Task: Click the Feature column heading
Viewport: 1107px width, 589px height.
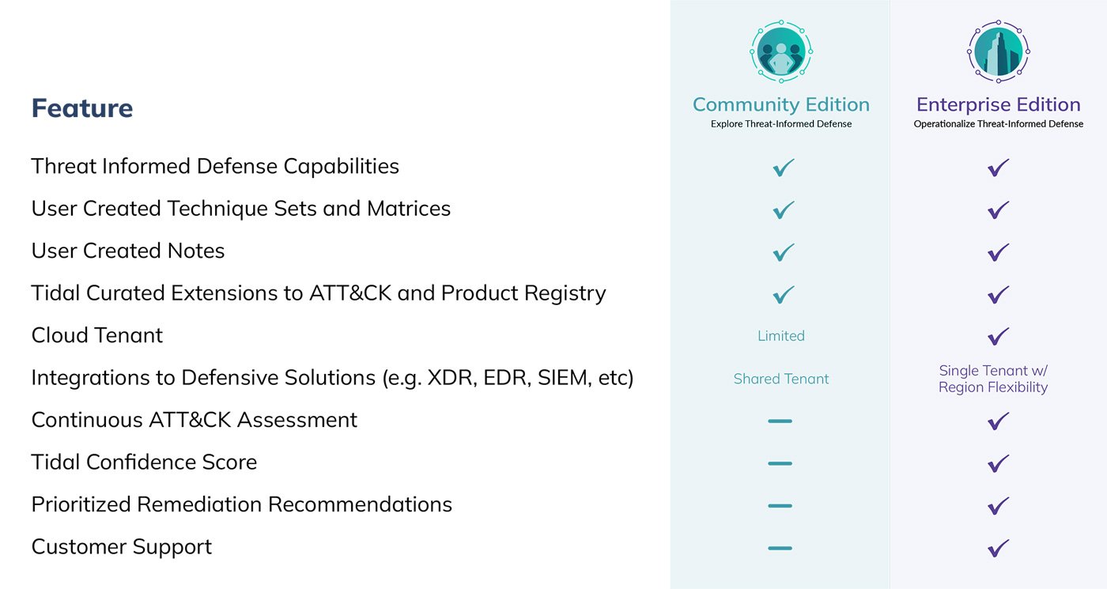Action: [82, 108]
